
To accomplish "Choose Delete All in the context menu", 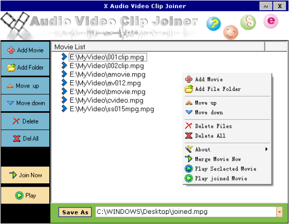I will click(227, 136).
